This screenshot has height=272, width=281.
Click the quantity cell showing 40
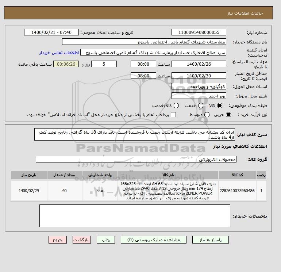tap(65, 191)
